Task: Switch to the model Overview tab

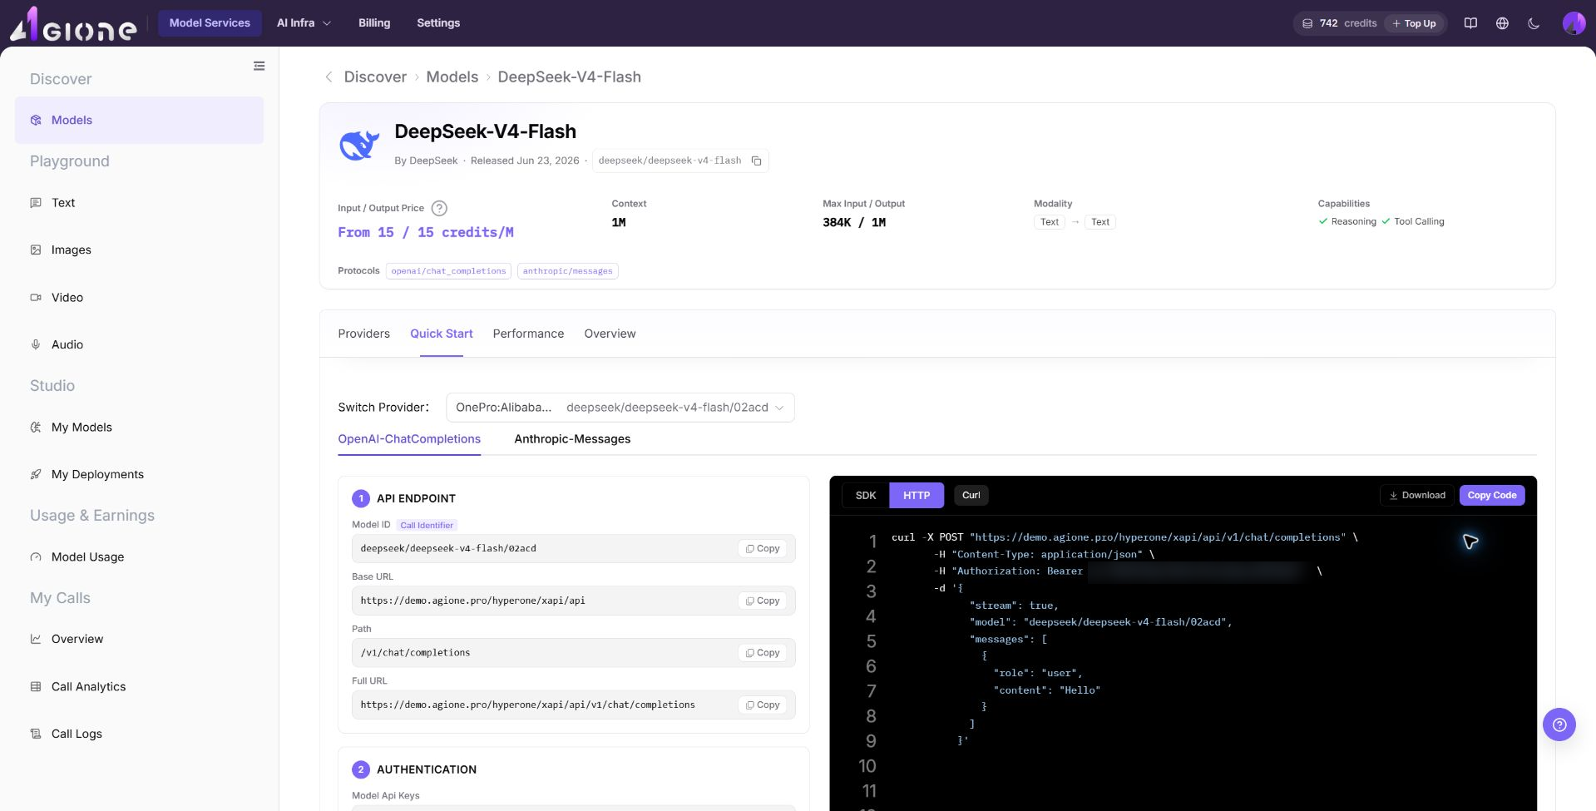Action: [610, 334]
